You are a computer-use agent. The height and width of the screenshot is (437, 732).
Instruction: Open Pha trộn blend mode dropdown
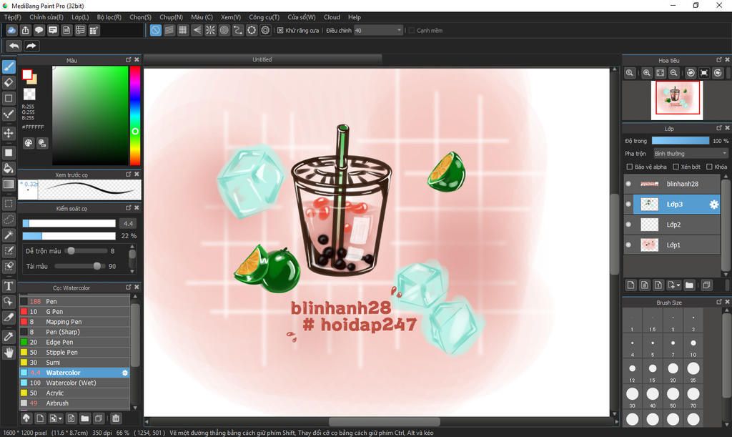(690, 154)
